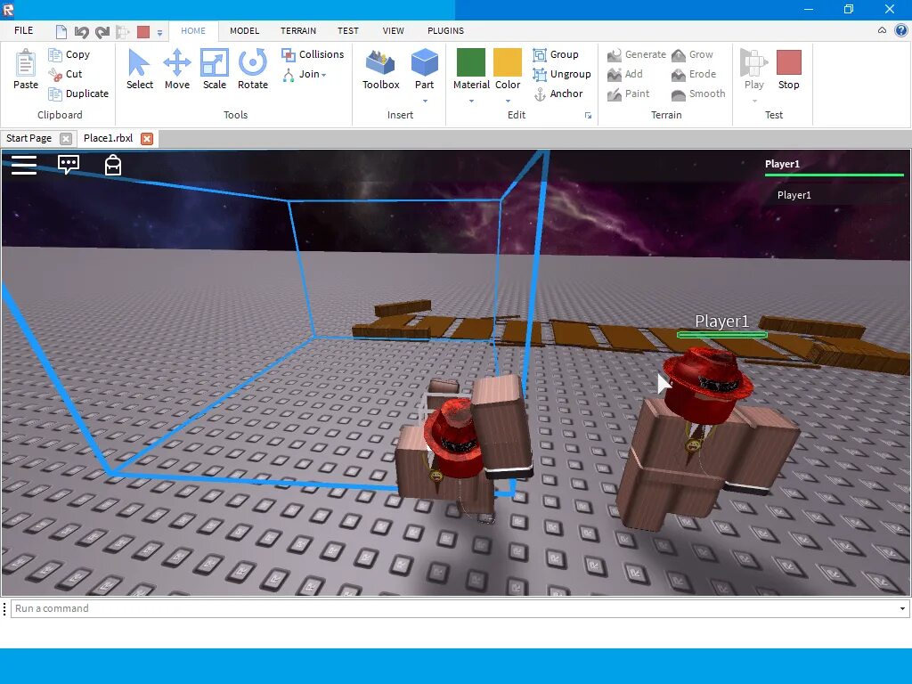Close the Start Page tab
Screen dimensions: 912x684
click(x=66, y=139)
